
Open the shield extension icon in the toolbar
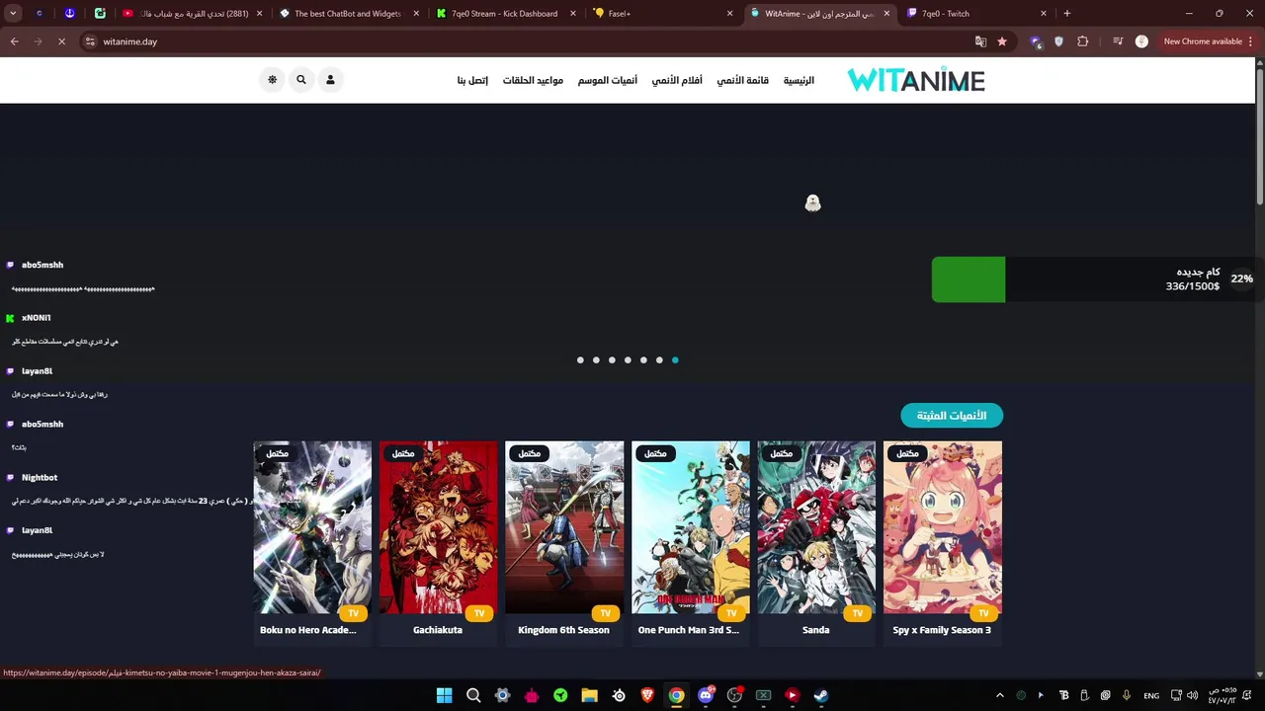pyautogui.click(x=1058, y=41)
